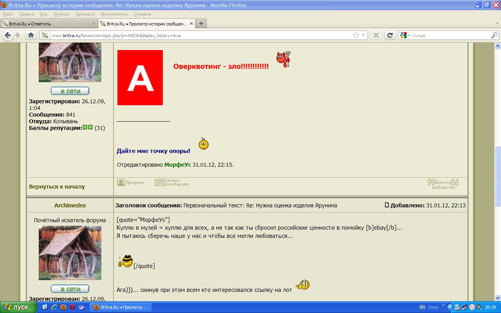Screen dimensions: 501x313
Task: Reload the page with the refresh button
Action: (390, 35)
